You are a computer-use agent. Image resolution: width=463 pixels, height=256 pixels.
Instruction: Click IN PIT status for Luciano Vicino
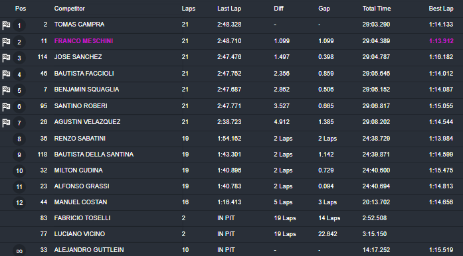pos(226,234)
